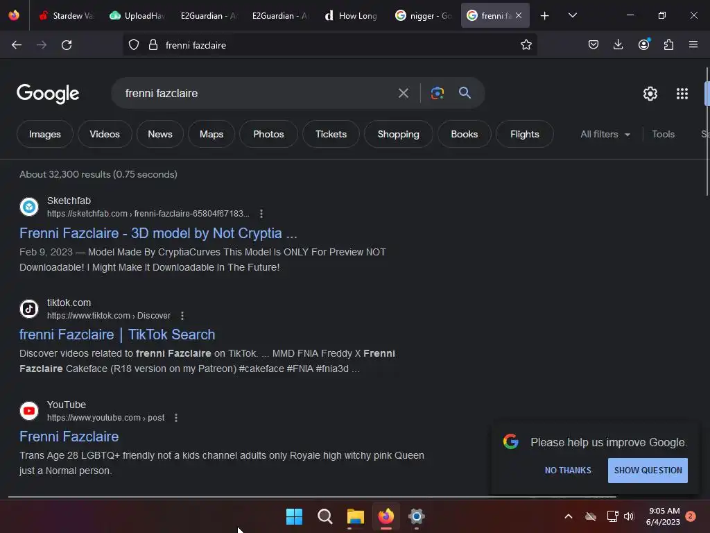Close the frenni fazclaire tab
Screen dimensions: 710x533
point(519,15)
